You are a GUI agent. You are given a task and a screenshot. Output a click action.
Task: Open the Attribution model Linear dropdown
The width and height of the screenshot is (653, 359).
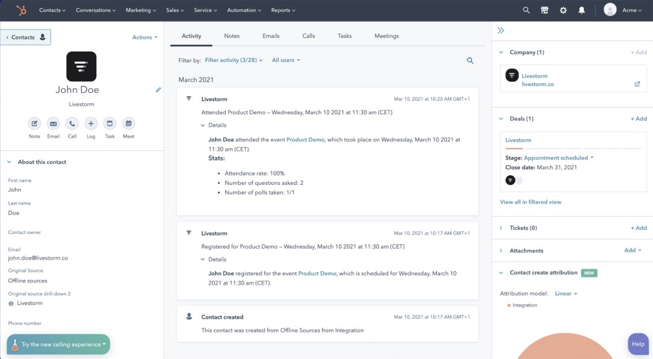click(566, 293)
